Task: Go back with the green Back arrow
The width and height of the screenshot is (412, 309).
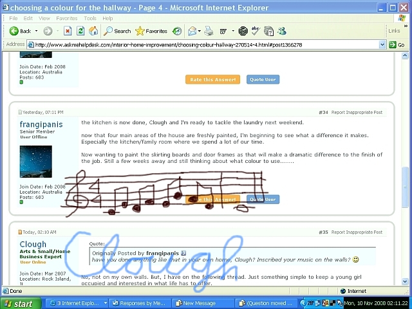Action: pos(20,31)
